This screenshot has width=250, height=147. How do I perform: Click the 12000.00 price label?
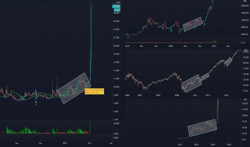point(245,20)
